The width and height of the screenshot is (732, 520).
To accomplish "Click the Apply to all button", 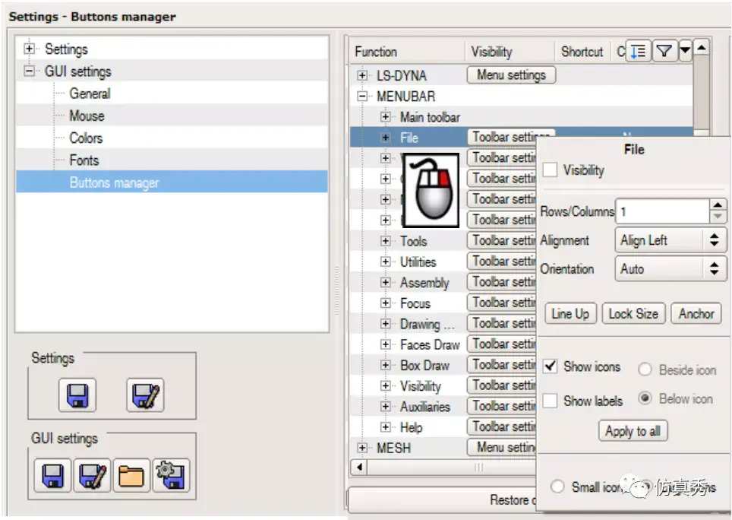I will coord(633,431).
